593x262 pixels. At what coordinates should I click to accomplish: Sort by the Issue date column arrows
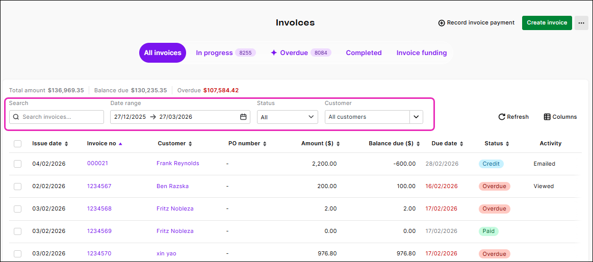67,144
